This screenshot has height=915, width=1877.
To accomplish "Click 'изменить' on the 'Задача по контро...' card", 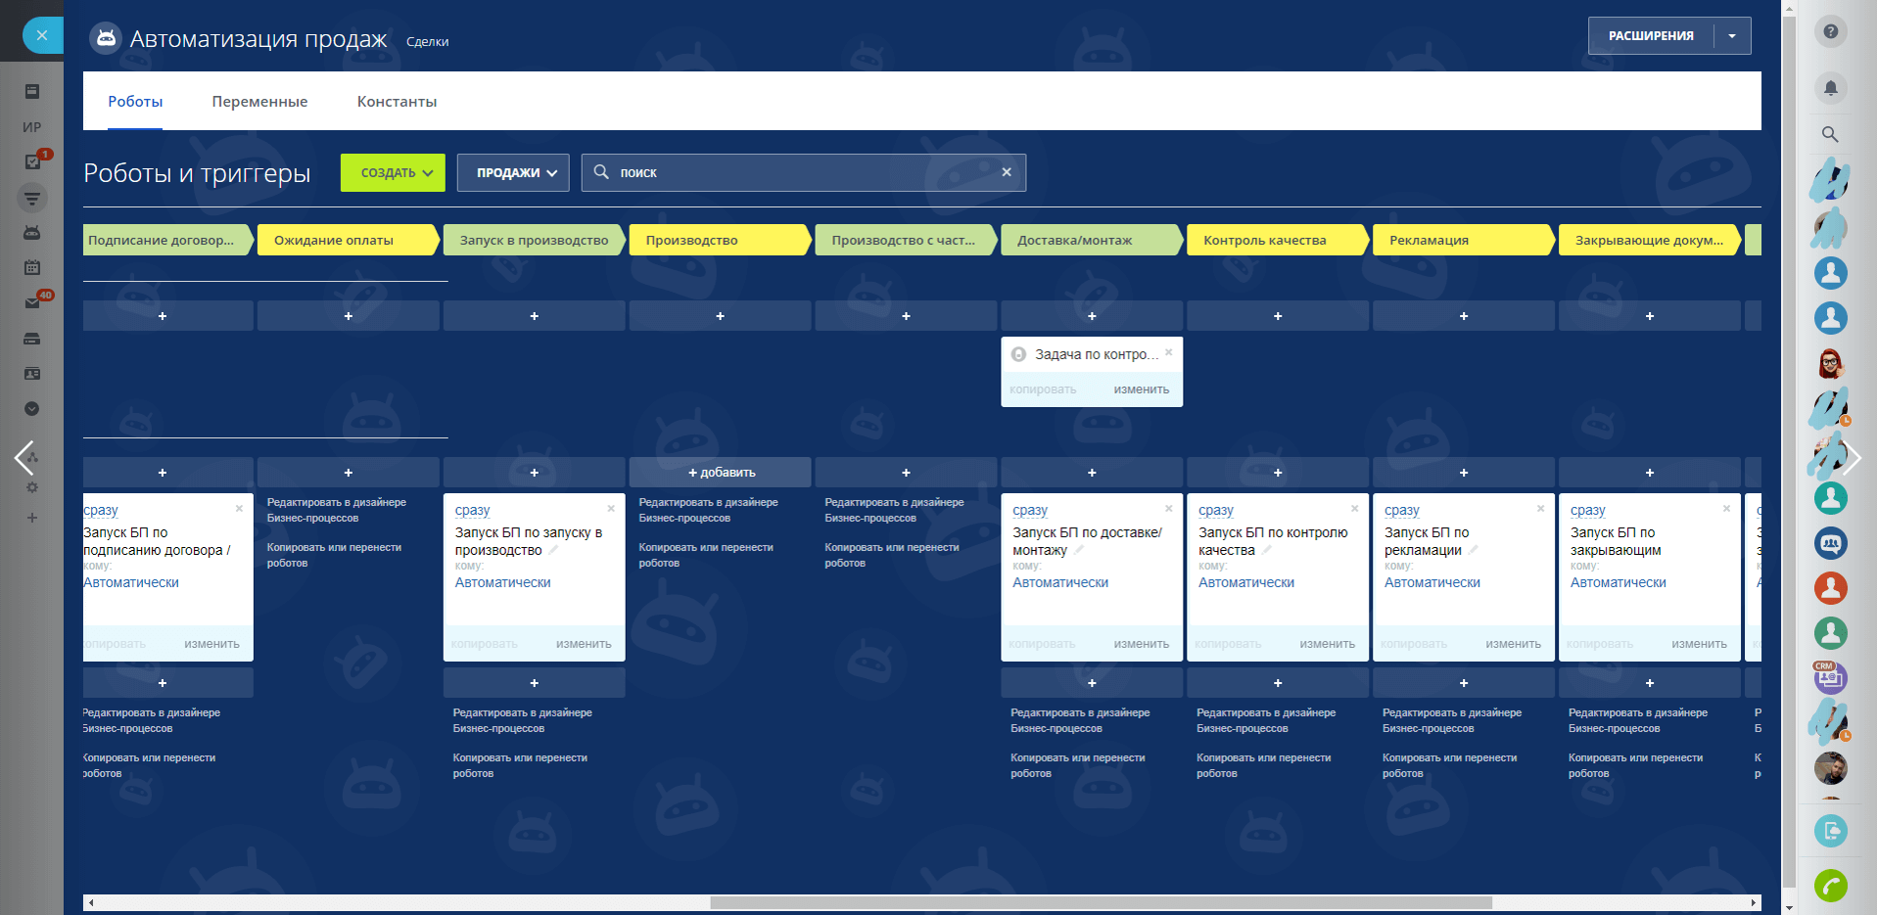I will [x=1141, y=389].
